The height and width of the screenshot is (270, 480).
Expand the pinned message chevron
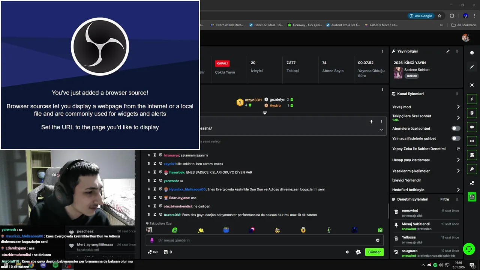[381, 130]
